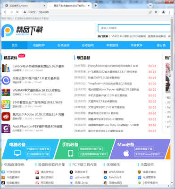The image size is (175, 189).
Task: Click the 美图苹果版下载 button
Action: 144,149
